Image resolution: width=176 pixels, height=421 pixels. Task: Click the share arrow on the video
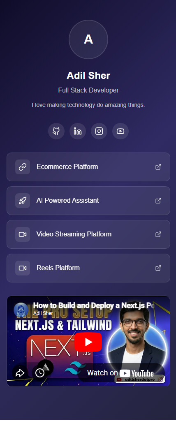pyautogui.click(x=20, y=373)
